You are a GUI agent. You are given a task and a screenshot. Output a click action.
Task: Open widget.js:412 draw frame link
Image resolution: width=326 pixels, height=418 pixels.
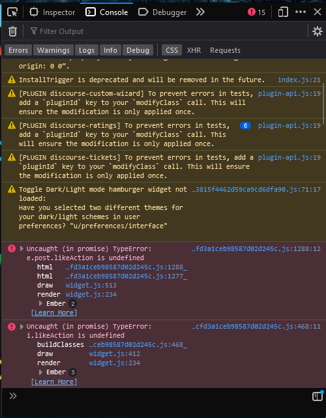pyautogui.click(x=114, y=353)
